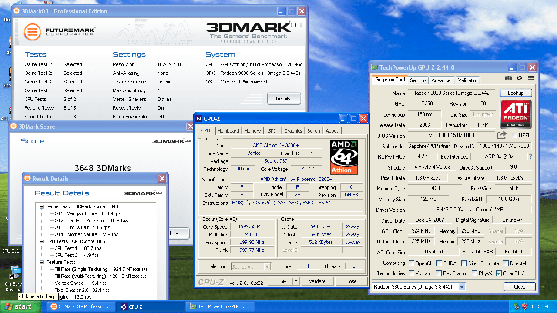Open the Bench tab in CPU-Z
The image size is (557, 313).
tap(313, 131)
